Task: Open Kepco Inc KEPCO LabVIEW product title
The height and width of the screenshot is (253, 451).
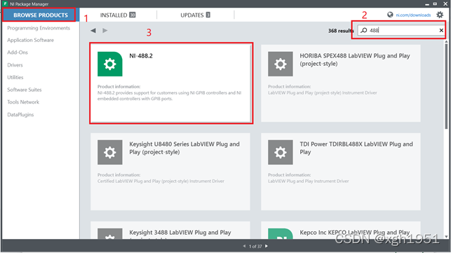Action: 355,233
